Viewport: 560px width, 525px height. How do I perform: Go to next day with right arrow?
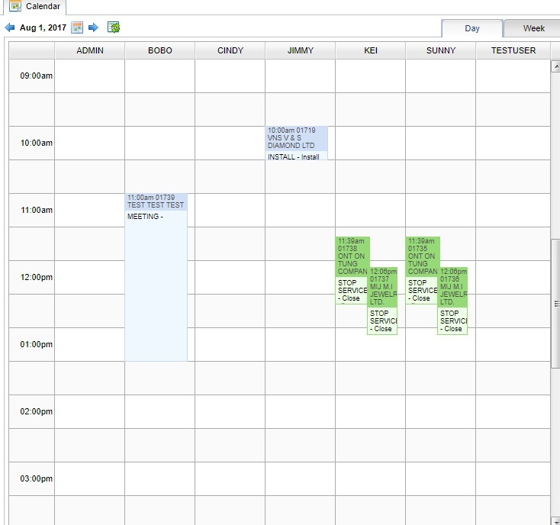tap(93, 28)
